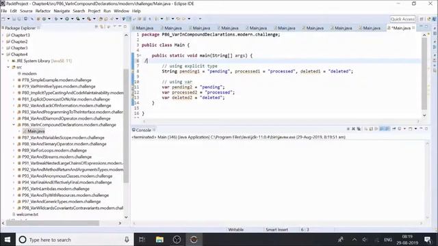Select the Console tab

tap(143, 130)
